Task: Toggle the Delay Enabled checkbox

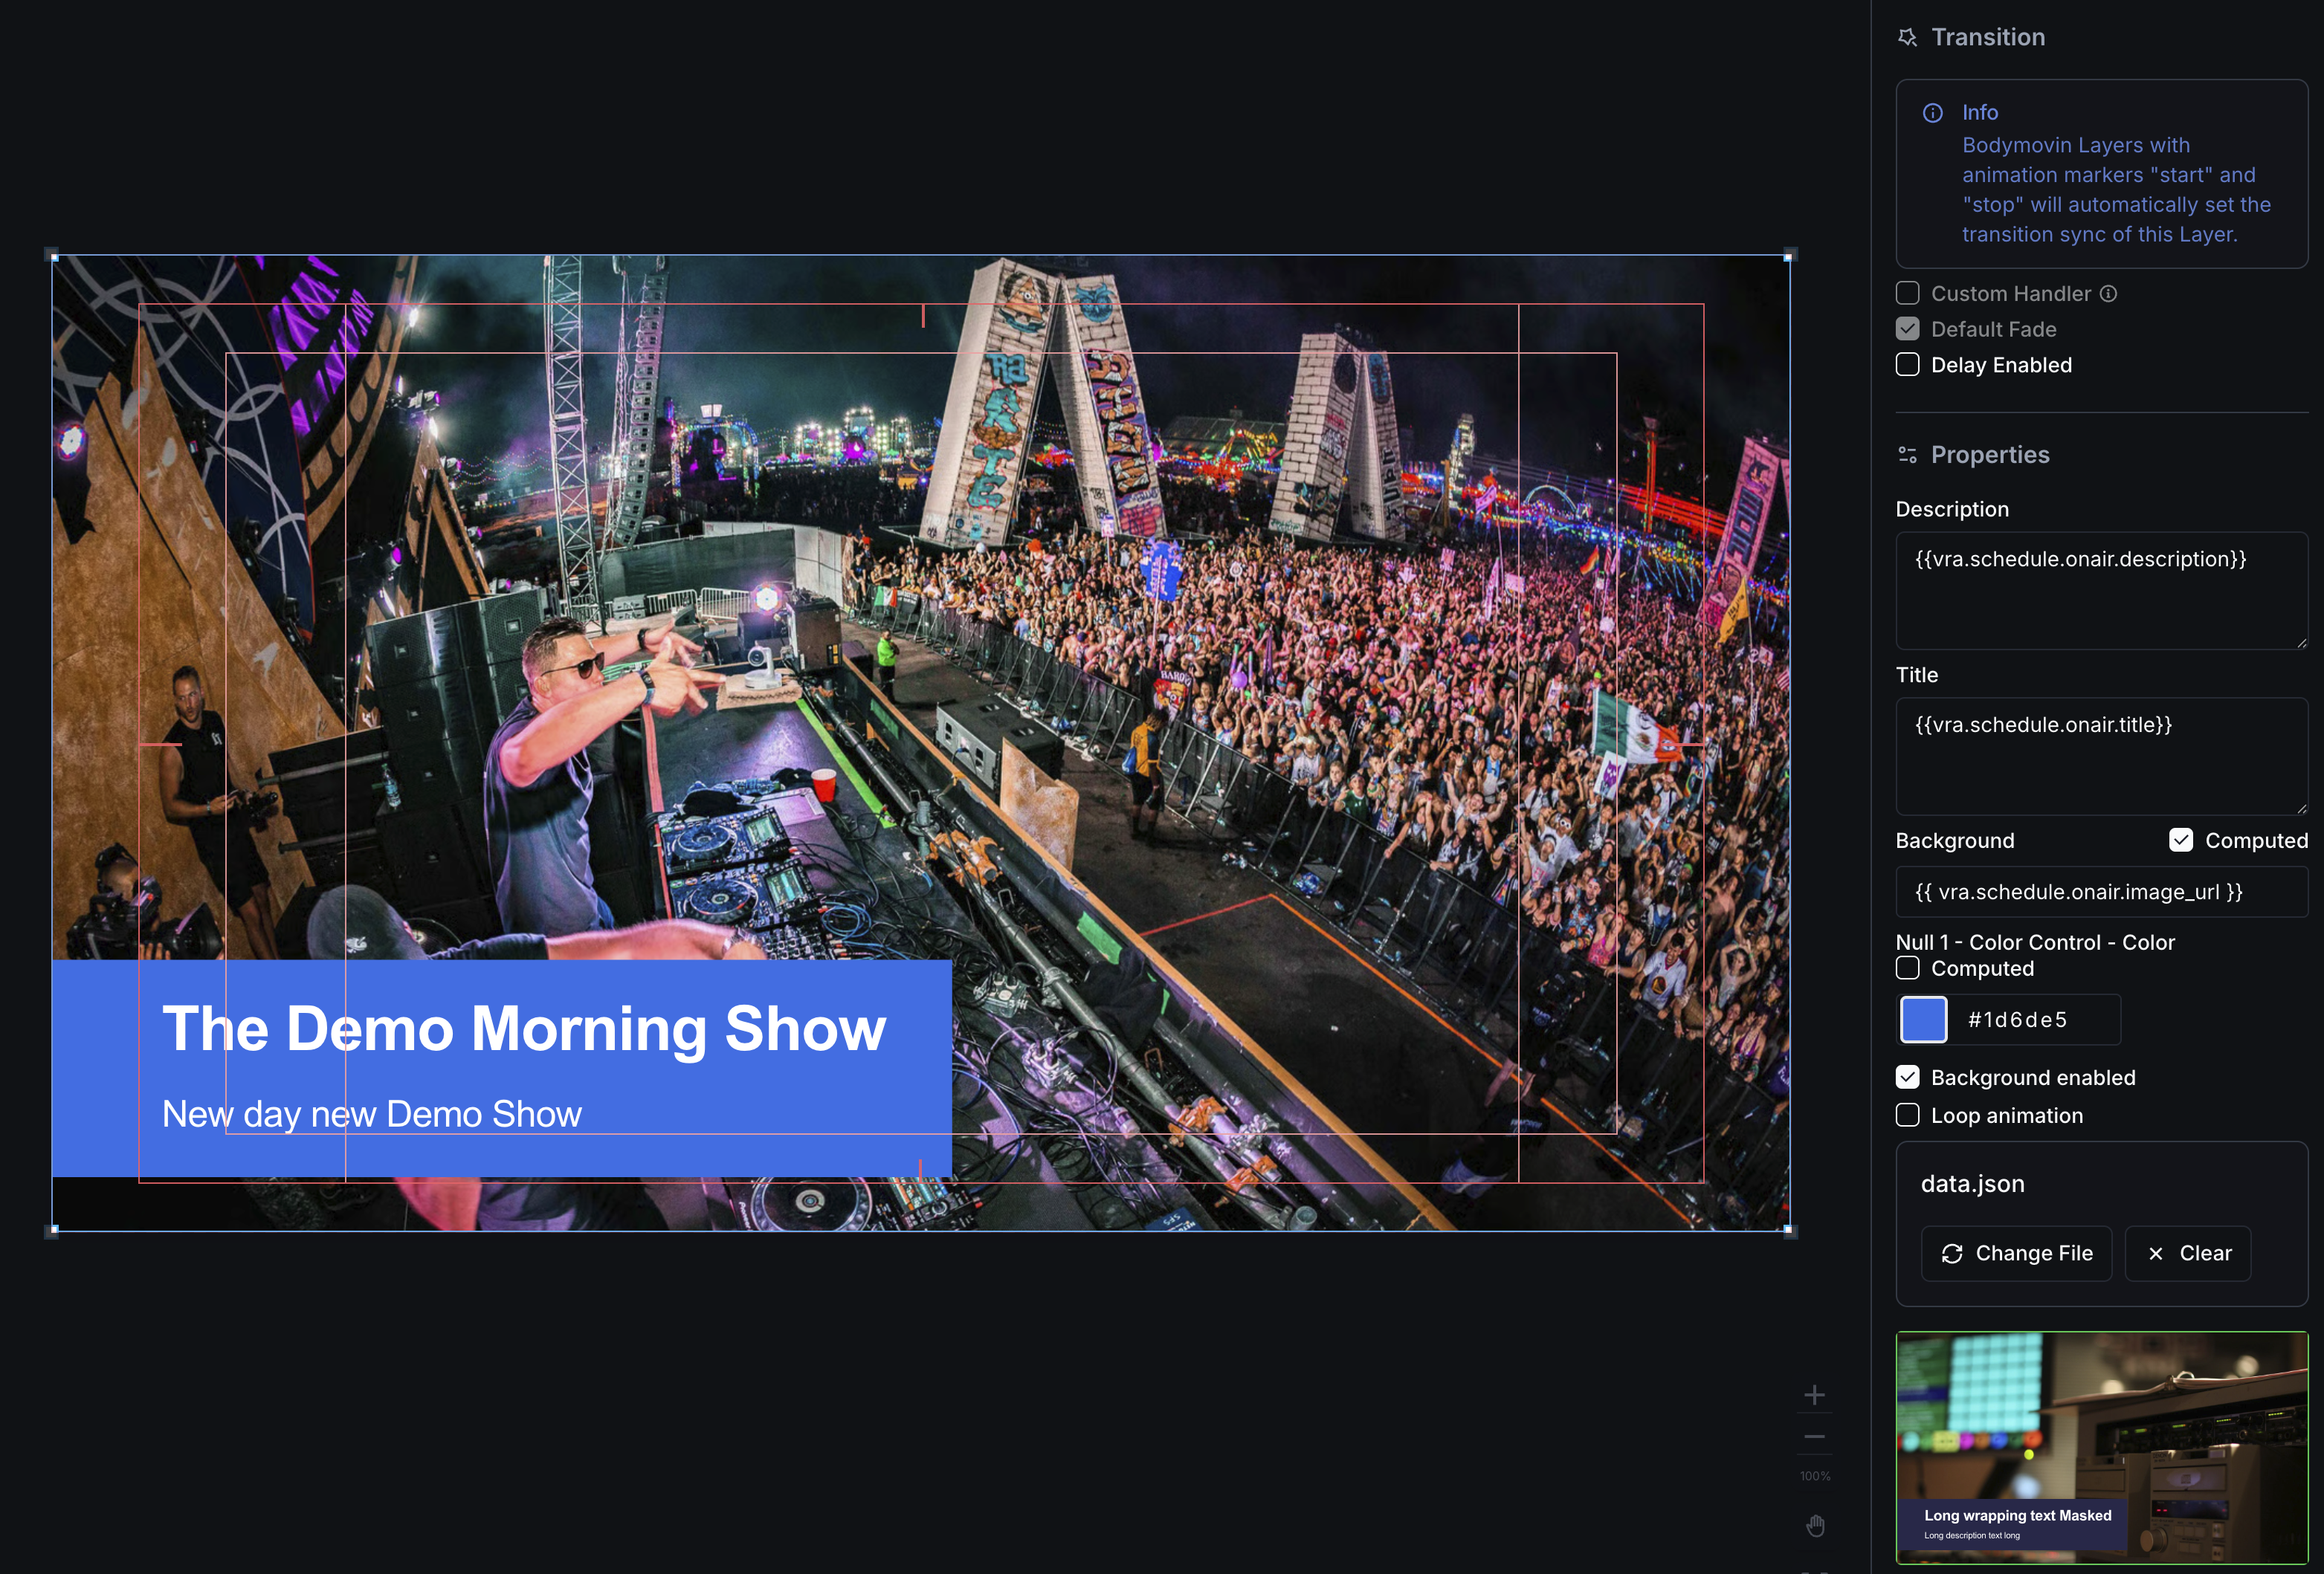Action: [1907, 365]
